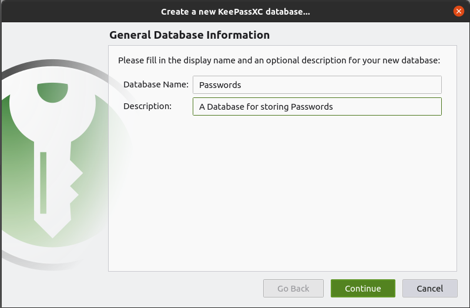This screenshot has width=470, height=308.
Task: Close the dialog with the orange X
Action: coord(458,11)
